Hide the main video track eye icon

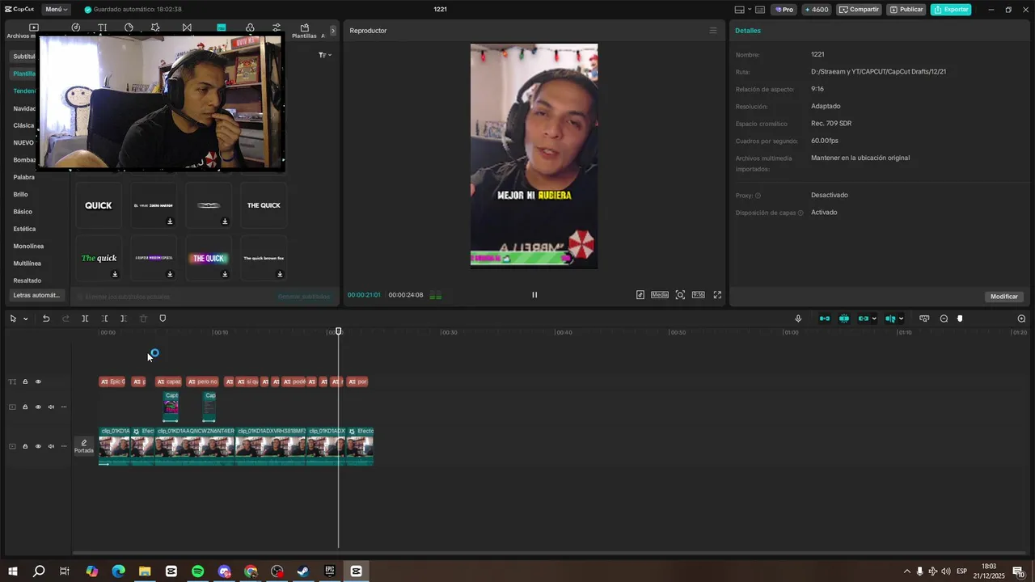coord(38,446)
